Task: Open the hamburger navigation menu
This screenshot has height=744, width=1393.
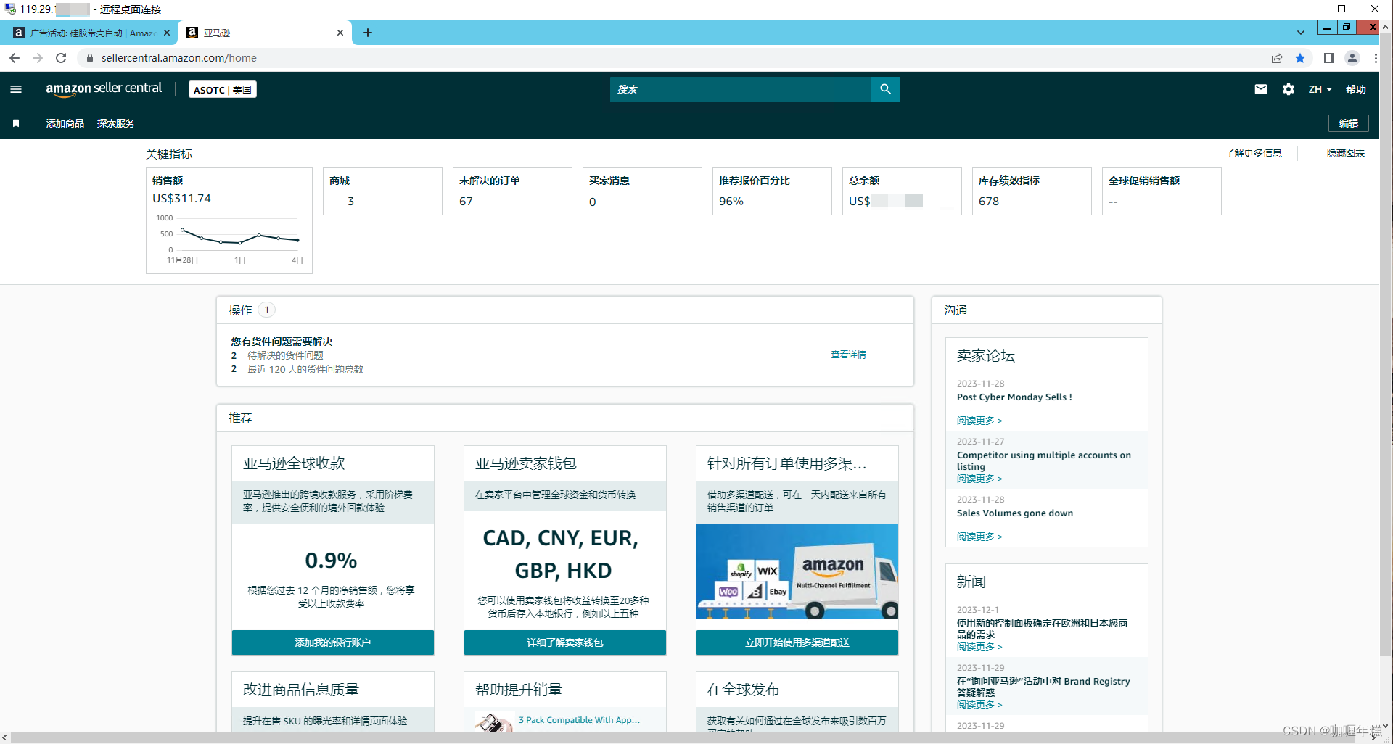Action: 16,89
